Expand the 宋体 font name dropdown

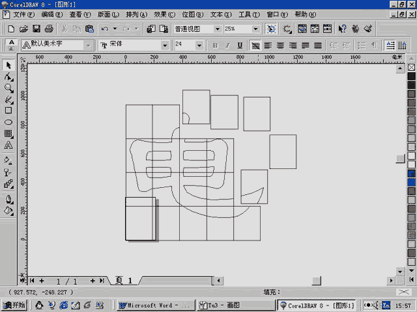point(165,45)
